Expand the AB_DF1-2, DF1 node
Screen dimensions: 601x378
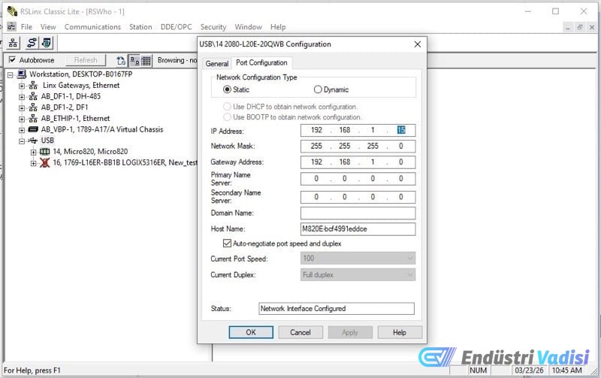22,108
